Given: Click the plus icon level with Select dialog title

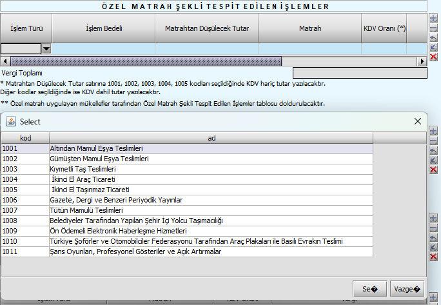Looking at the screenshot, I should point(433,131).
